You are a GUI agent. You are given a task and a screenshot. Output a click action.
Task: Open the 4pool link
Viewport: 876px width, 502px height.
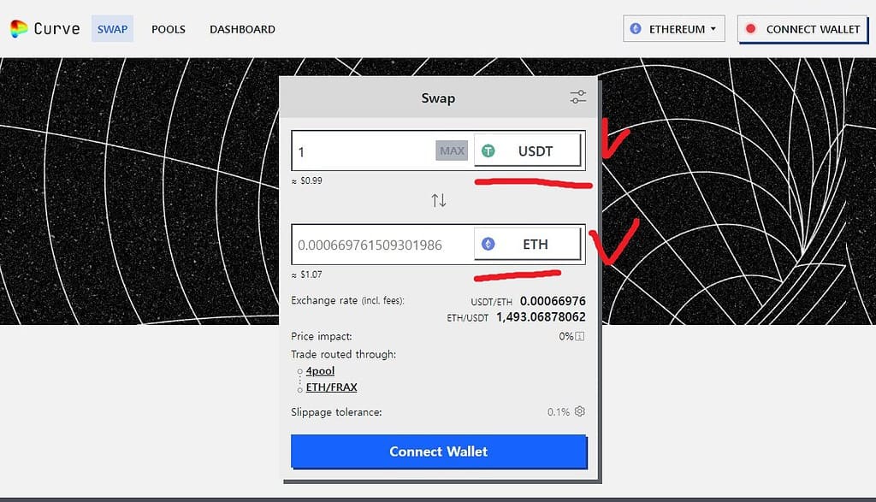click(x=320, y=371)
